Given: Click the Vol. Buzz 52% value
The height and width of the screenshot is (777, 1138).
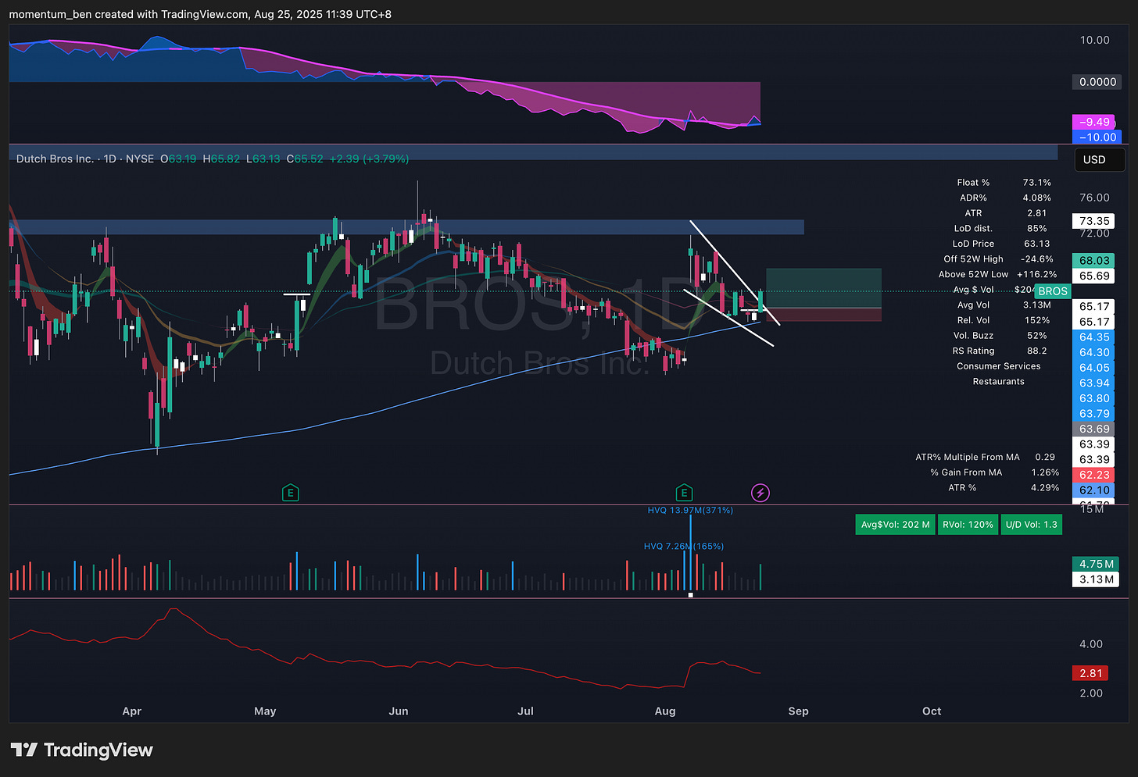Looking at the screenshot, I should [1036, 336].
